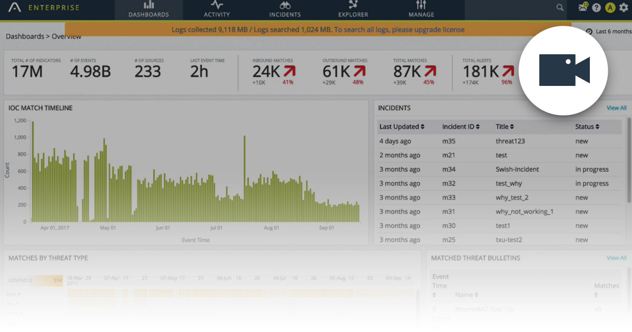Screen dimensions: 632x332
Task: Click 'View All' in the Incidents panel
Action: 616,108
